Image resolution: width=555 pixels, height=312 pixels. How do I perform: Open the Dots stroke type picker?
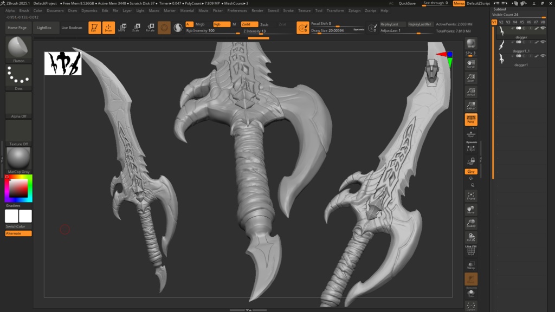coord(18,77)
